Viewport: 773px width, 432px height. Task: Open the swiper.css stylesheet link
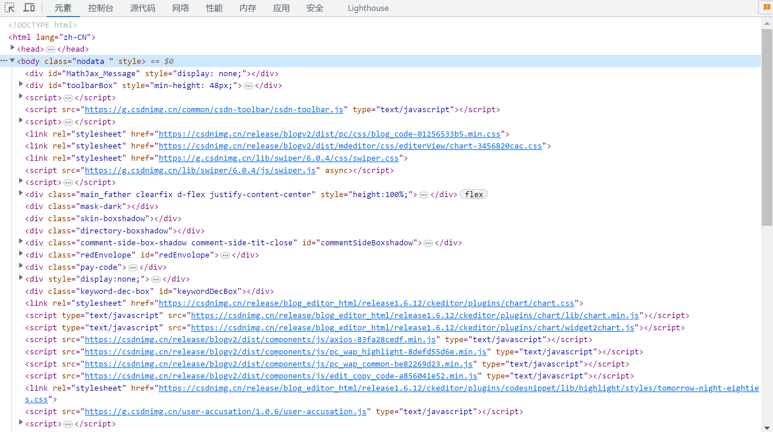pyautogui.click(x=279, y=158)
